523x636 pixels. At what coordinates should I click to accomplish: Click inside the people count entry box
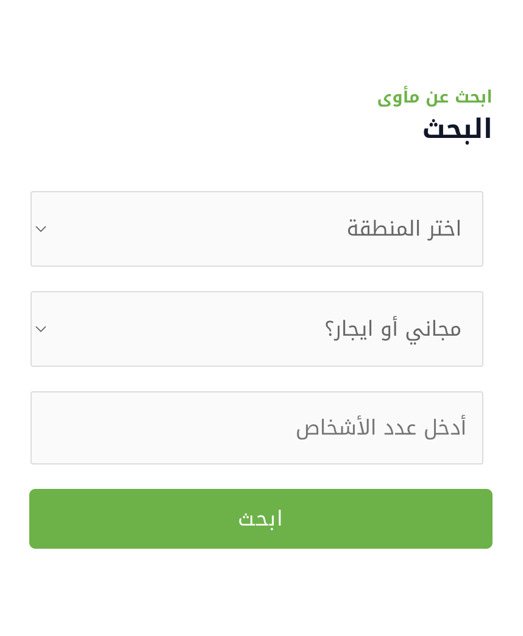[x=257, y=428]
